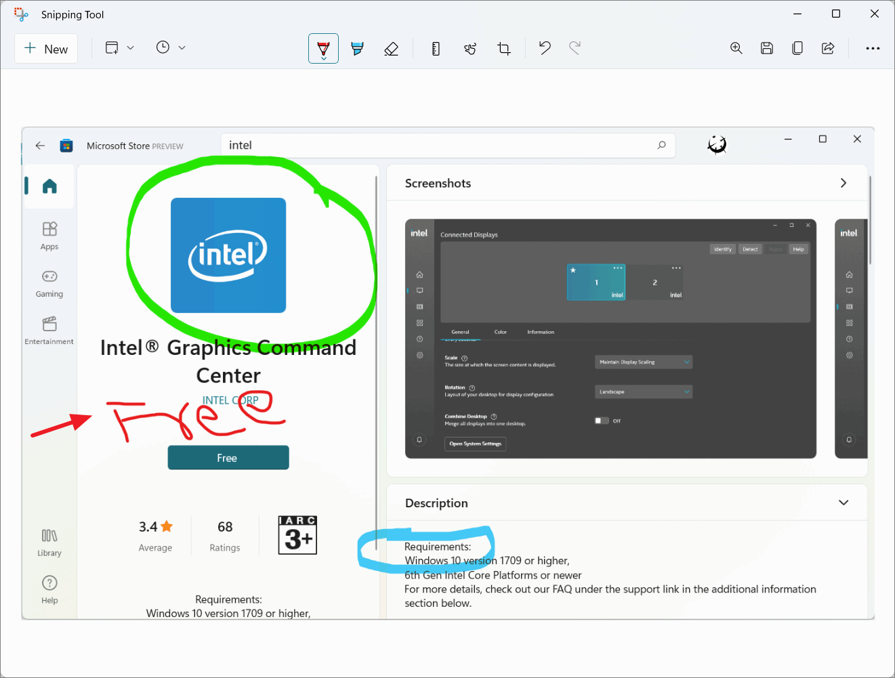Screen dimensions: 895x678
Task: Open the Store Home sidebar item
Action: [49, 186]
